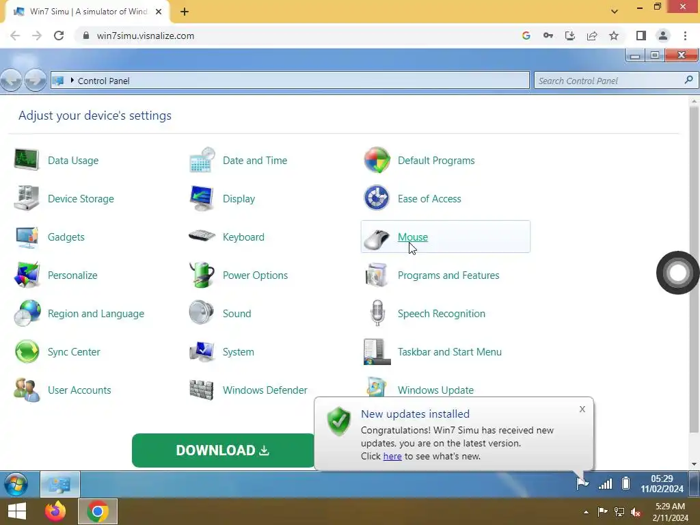Open the Win7 Start orb
Image resolution: width=700 pixels, height=525 pixels.
(16, 484)
